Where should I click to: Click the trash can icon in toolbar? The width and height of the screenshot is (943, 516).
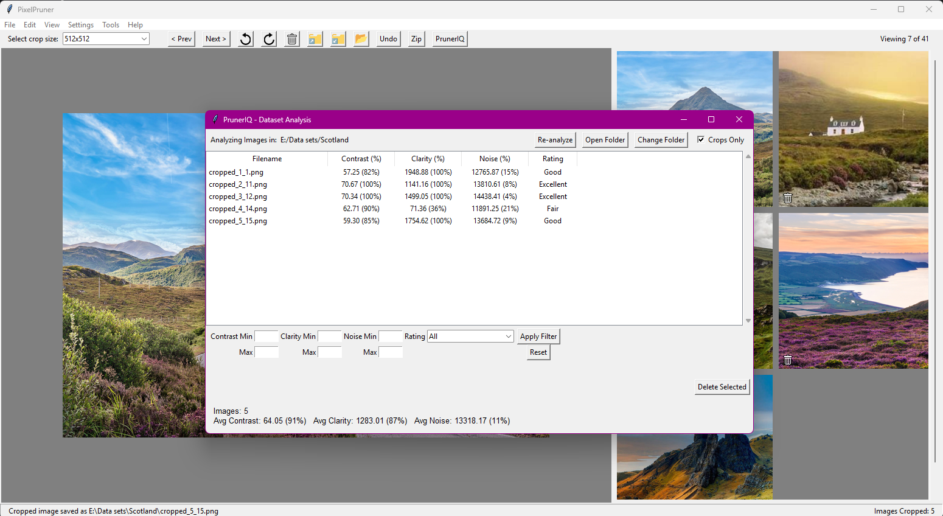tap(292, 39)
